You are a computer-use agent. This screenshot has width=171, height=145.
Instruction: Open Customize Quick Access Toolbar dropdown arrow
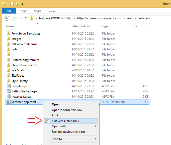tap(22, 4)
